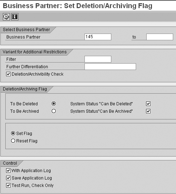
Task: Focus the Filter input field
Action: point(98,59)
